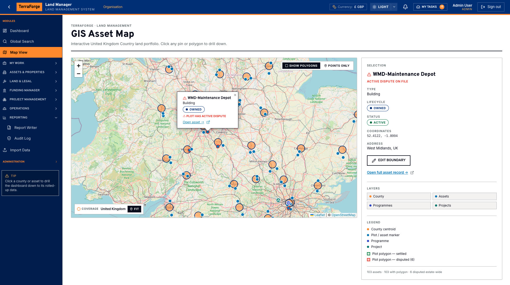Viewport: 510px width, 285px height.
Task: Zoom out on the map
Action: [x=78, y=74]
